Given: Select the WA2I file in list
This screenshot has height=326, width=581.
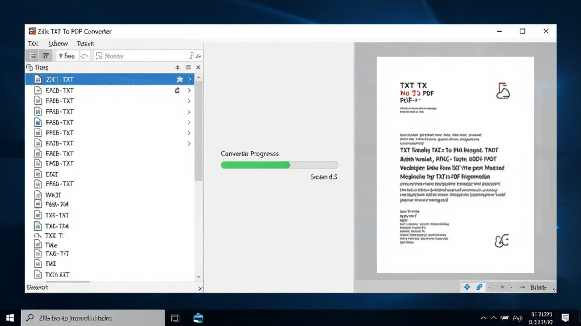Looking at the screenshot, I should point(110,195).
